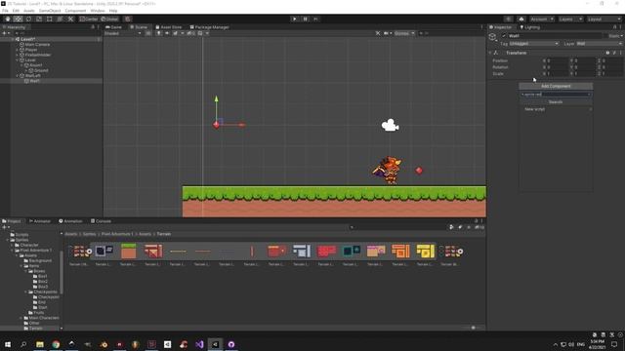
Task: Open the Assets menu
Action: (28, 11)
